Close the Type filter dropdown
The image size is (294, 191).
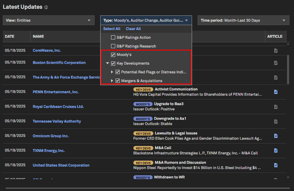click(x=146, y=20)
